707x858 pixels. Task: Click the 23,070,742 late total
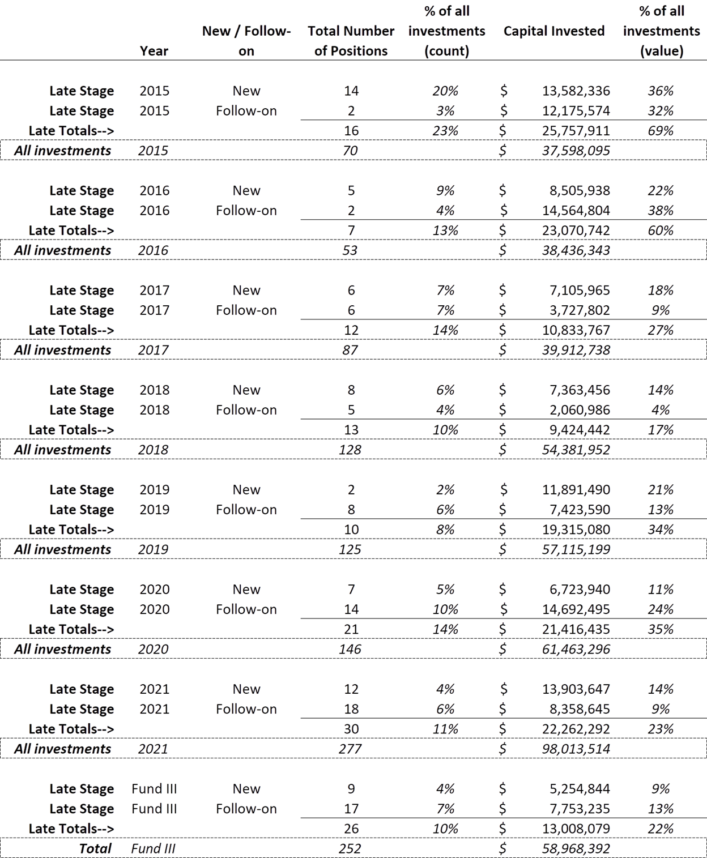(x=576, y=230)
